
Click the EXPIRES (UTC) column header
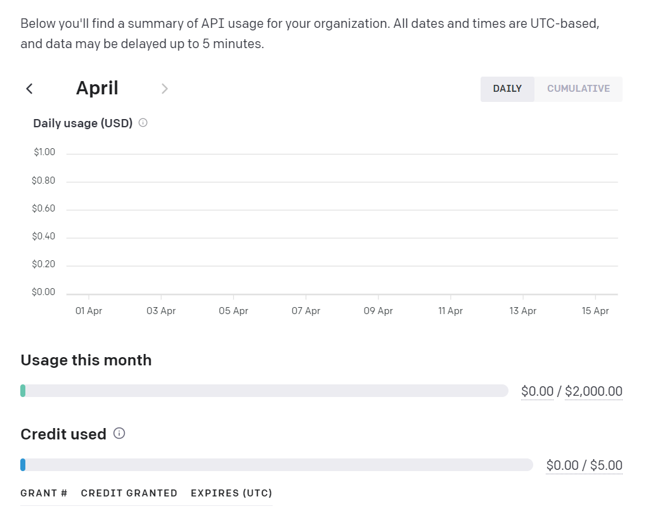coord(231,493)
